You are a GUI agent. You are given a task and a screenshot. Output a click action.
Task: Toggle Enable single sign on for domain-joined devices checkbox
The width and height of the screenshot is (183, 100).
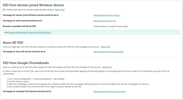(x=4, y=10)
